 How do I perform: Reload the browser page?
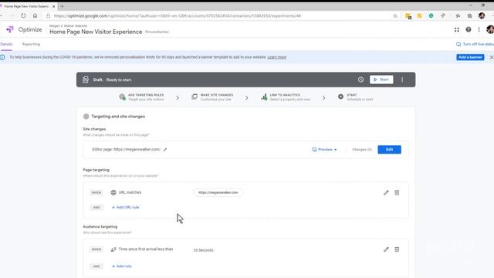click(x=23, y=15)
